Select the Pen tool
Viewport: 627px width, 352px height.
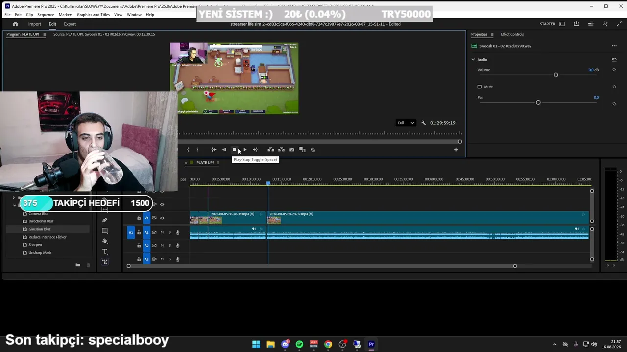point(105,220)
